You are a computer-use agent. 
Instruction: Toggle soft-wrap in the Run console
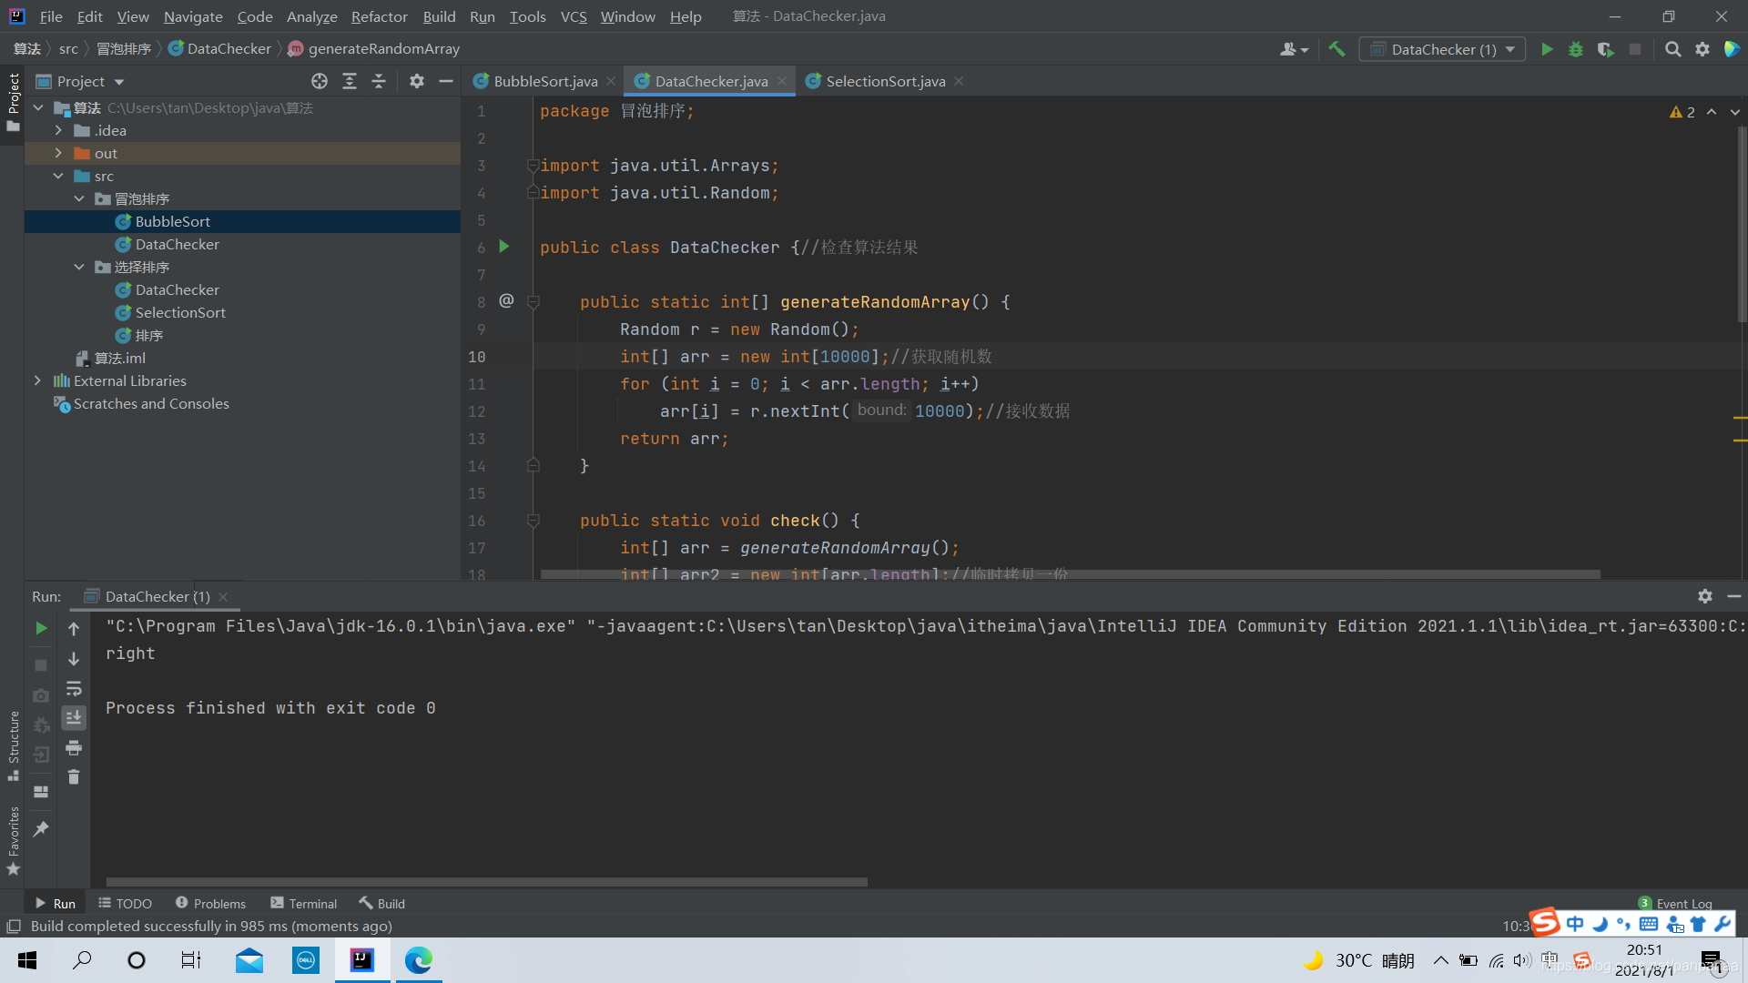tap(74, 688)
